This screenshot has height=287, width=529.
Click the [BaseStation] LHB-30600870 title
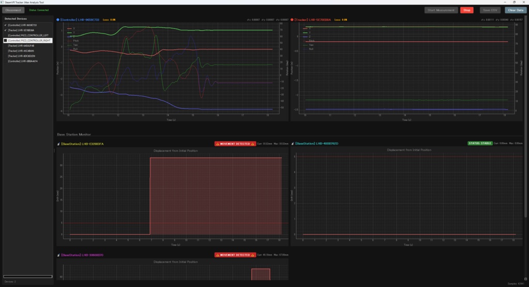82,255
